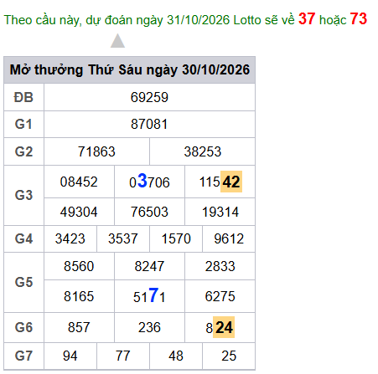Viewport: 378px width, 374px height.
Task: Select G2 number 71863
Action: click(96, 151)
